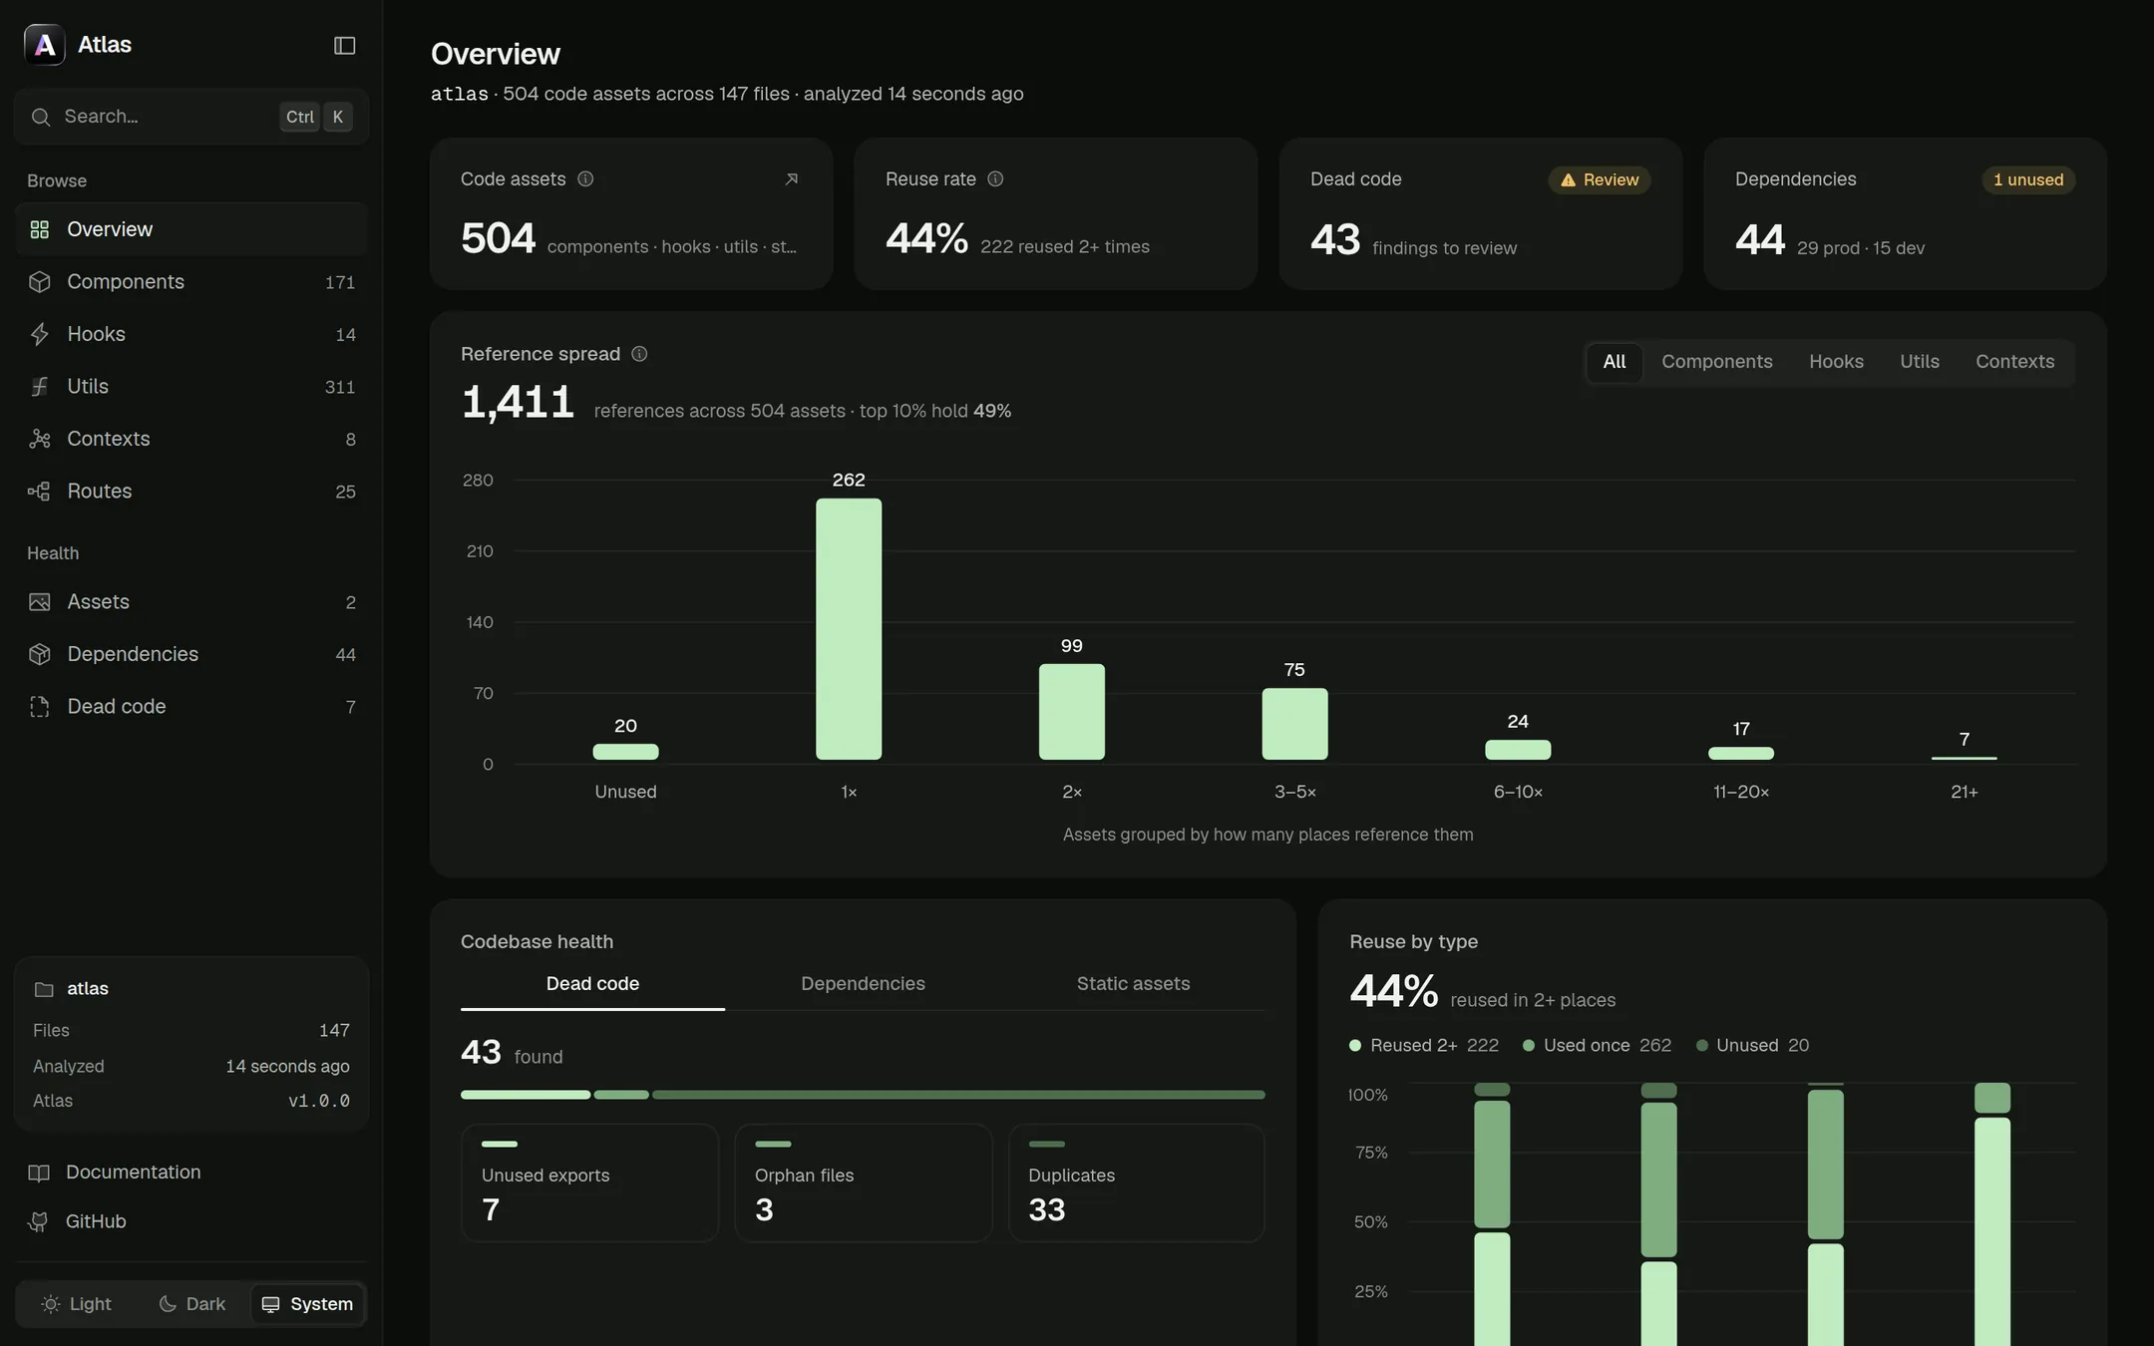This screenshot has width=2154, height=1346.
Task: Click the Reused 2+ legend item
Action: click(1424, 1046)
